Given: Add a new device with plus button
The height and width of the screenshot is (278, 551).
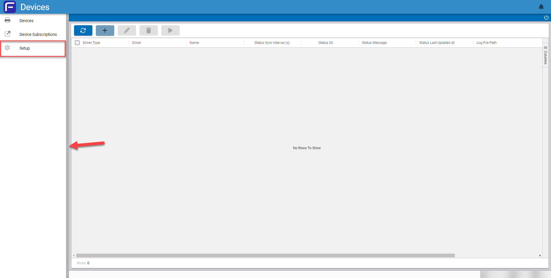Looking at the screenshot, I should pos(105,30).
